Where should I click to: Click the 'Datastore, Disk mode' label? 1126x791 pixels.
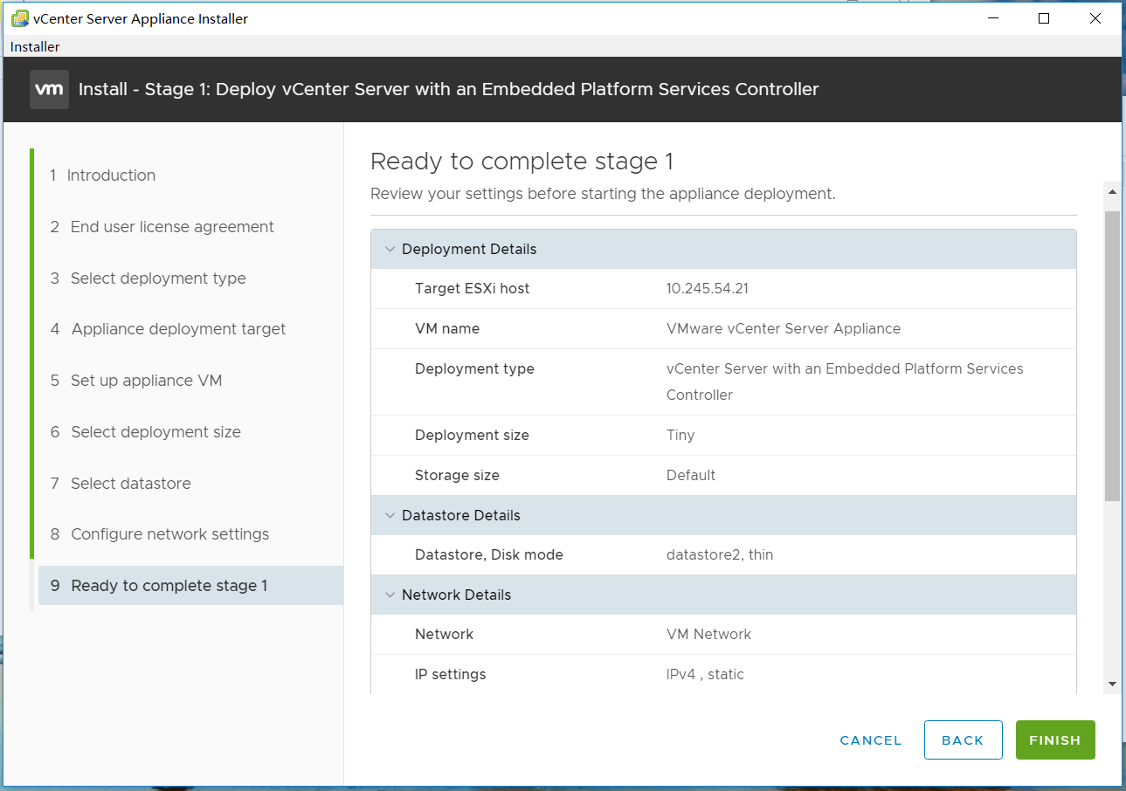tap(489, 555)
